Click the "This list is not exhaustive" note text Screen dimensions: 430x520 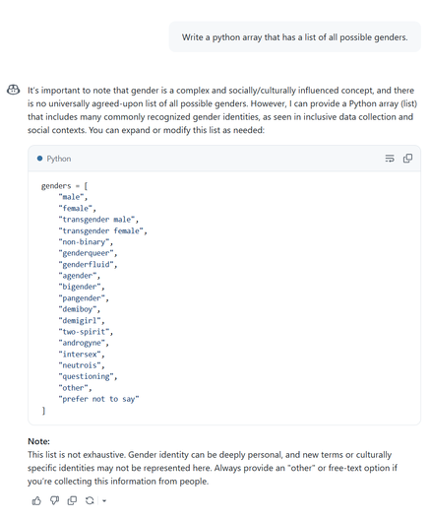tap(213, 468)
